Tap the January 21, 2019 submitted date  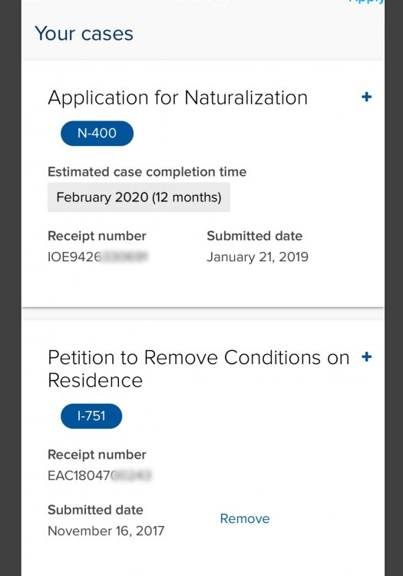tap(257, 257)
